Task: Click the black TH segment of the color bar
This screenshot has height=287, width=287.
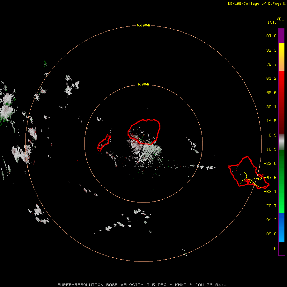Action: pyautogui.click(x=282, y=249)
